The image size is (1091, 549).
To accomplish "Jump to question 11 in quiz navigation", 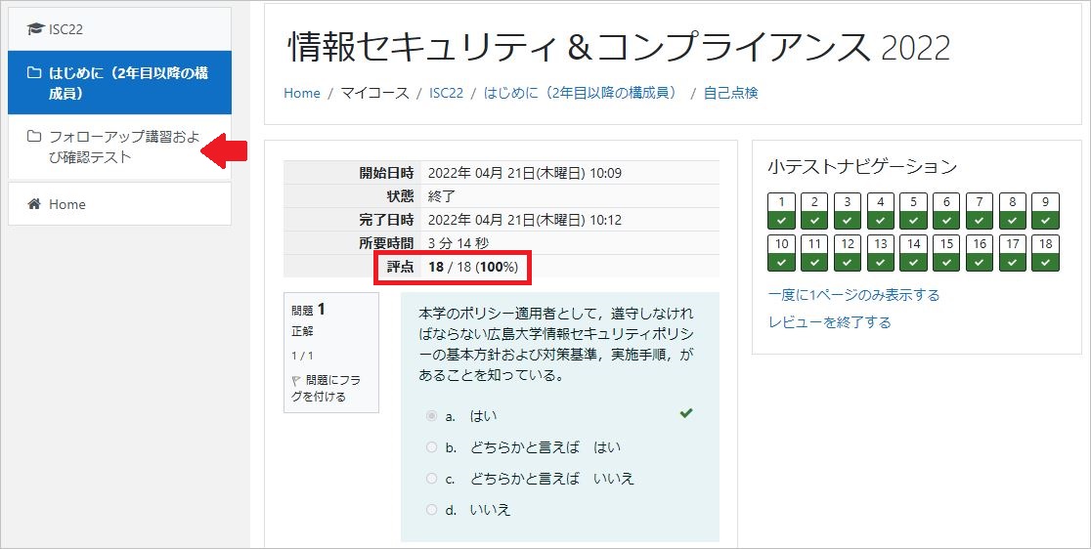I will 814,253.
